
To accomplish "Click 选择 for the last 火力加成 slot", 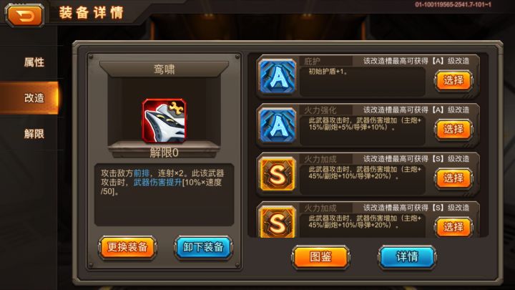I will click(453, 226).
